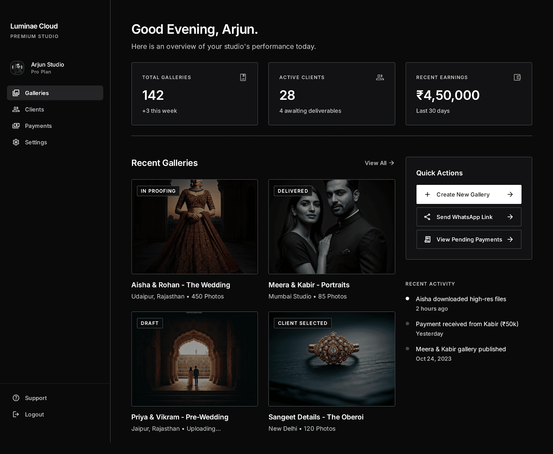
Task: Click Send WhatsApp Link button text
Action: [465, 217]
